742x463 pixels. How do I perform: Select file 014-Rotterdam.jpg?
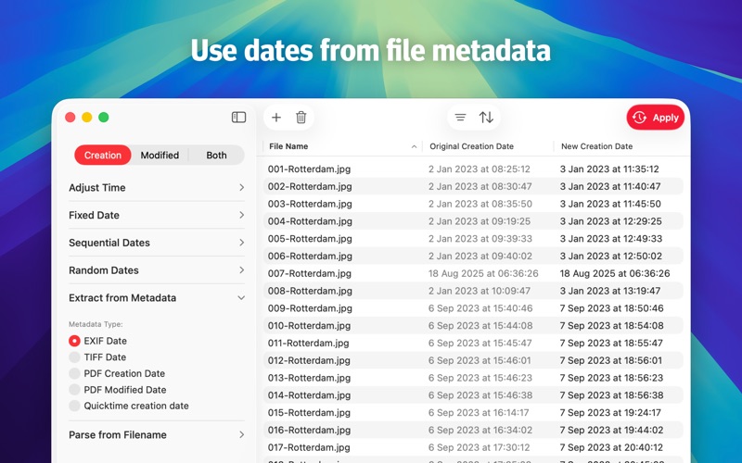[x=309, y=395]
